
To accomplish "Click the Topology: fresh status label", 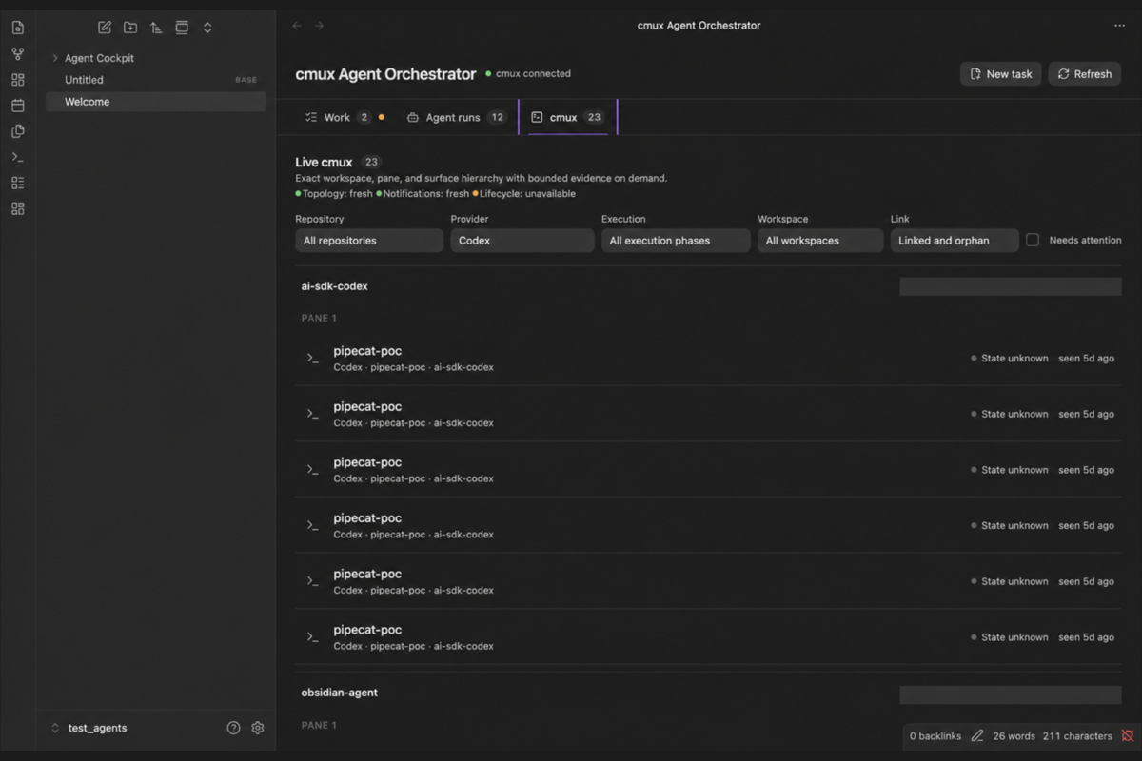I will click(x=334, y=194).
